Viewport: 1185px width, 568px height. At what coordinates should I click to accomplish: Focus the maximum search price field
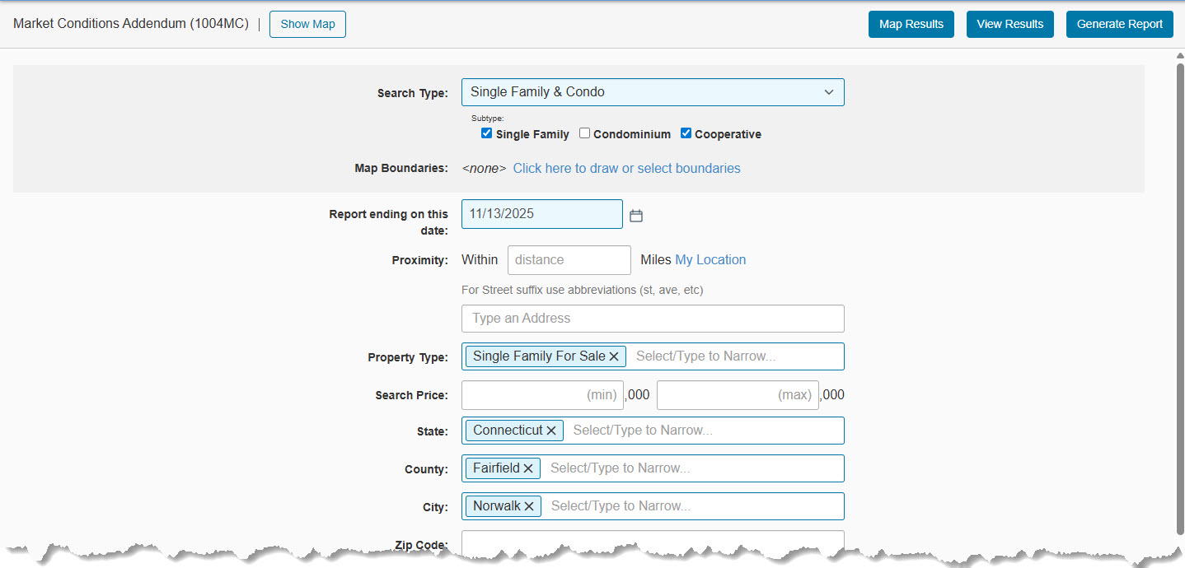(x=738, y=395)
